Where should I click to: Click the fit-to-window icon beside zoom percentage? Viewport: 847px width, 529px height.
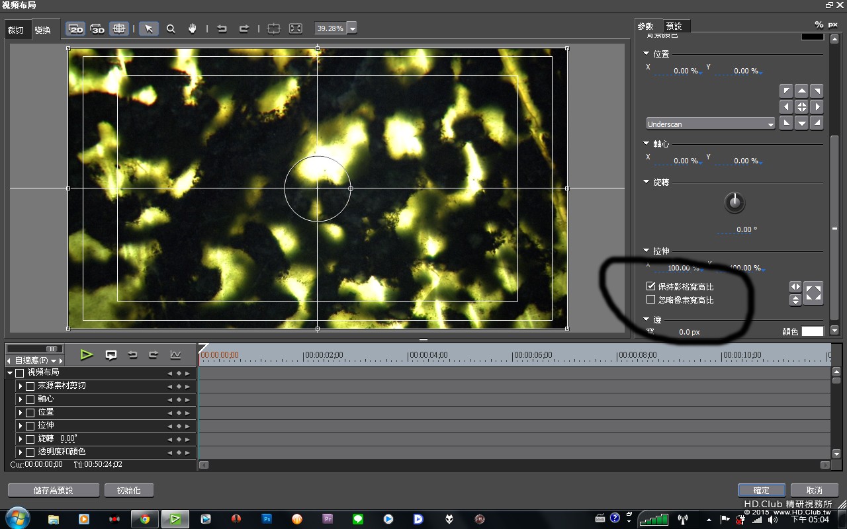coord(295,28)
